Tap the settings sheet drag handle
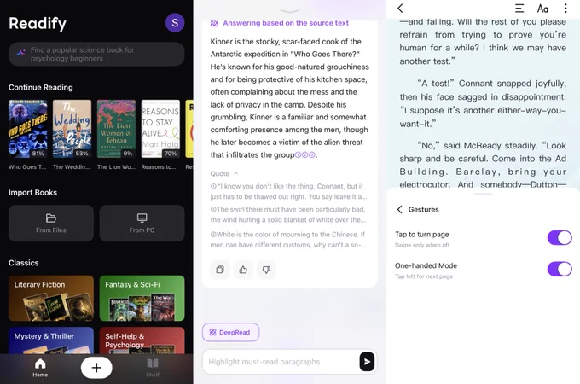The height and width of the screenshot is (384, 580). point(483,194)
